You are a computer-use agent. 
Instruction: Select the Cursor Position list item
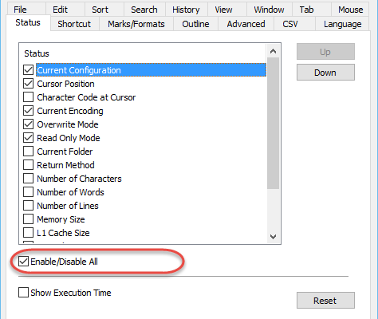click(x=65, y=84)
